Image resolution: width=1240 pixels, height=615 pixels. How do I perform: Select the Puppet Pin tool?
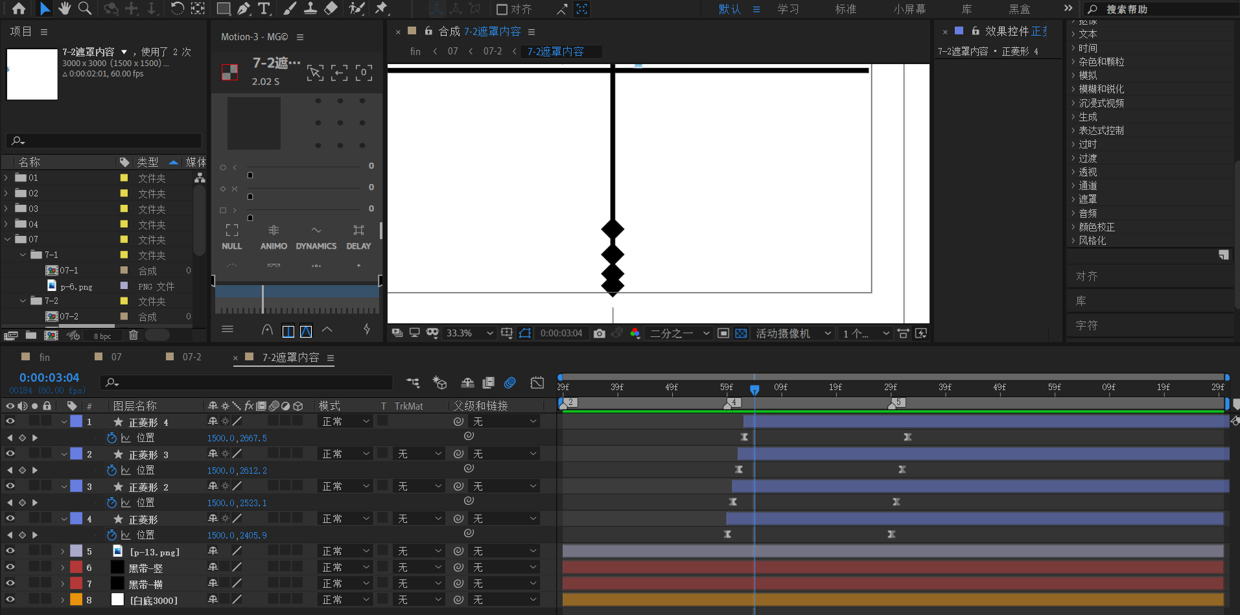[381, 8]
